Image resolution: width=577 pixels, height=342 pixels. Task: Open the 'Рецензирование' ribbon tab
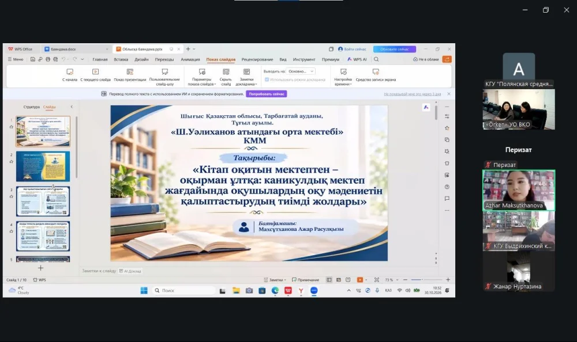257,59
